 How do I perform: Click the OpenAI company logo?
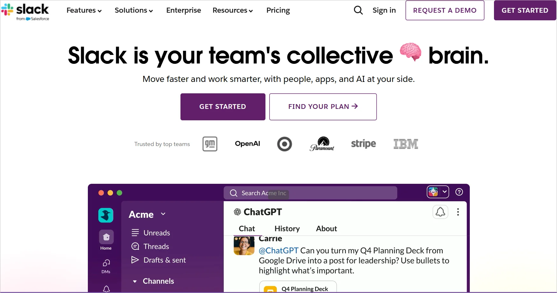click(x=247, y=143)
